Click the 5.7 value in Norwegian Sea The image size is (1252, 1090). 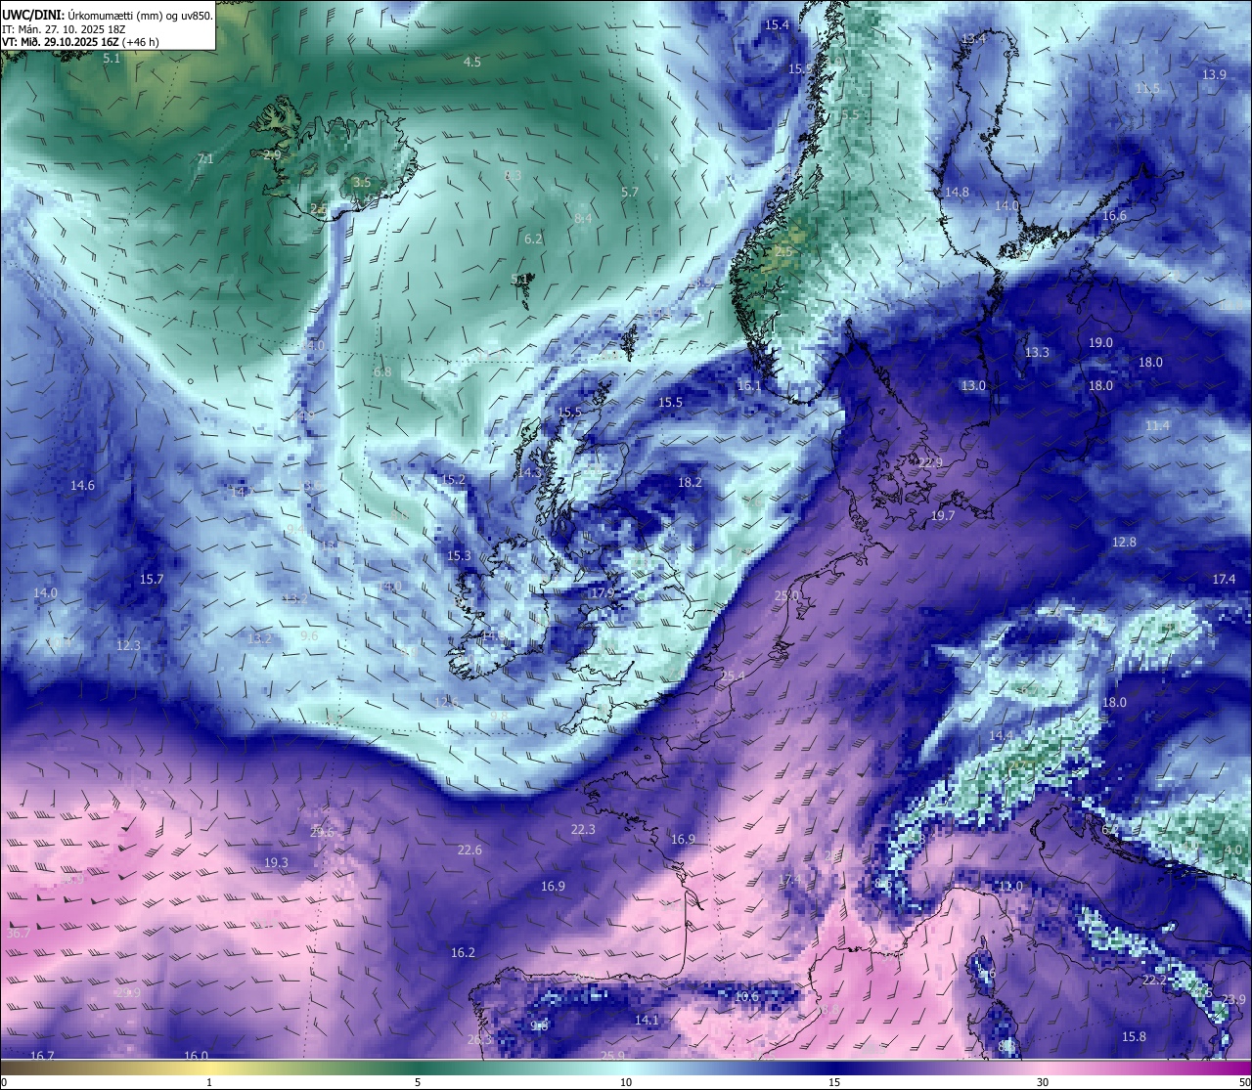(x=630, y=192)
